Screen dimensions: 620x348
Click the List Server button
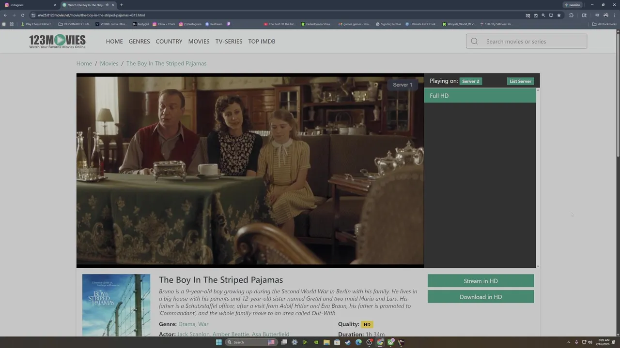tap(520, 81)
